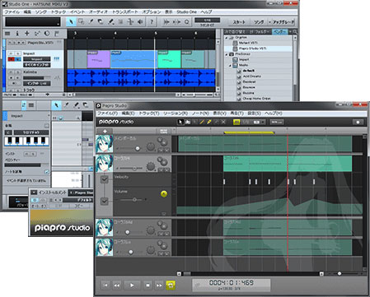The image size is (370, 297).
Task: Toggle mute on the Kalimba track
Action: coord(11,72)
